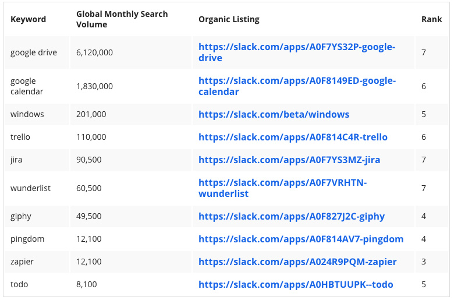Image resolution: width=454 pixels, height=300 pixels.
Task: Open the google-drive Slack app link
Action: click(297, 52)
